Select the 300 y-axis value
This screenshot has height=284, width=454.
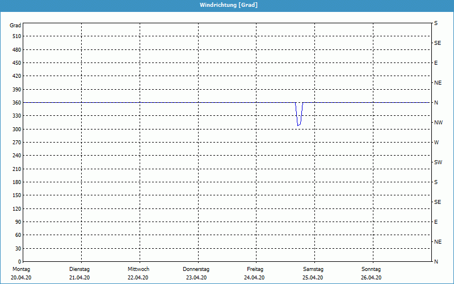pos(17,129)
